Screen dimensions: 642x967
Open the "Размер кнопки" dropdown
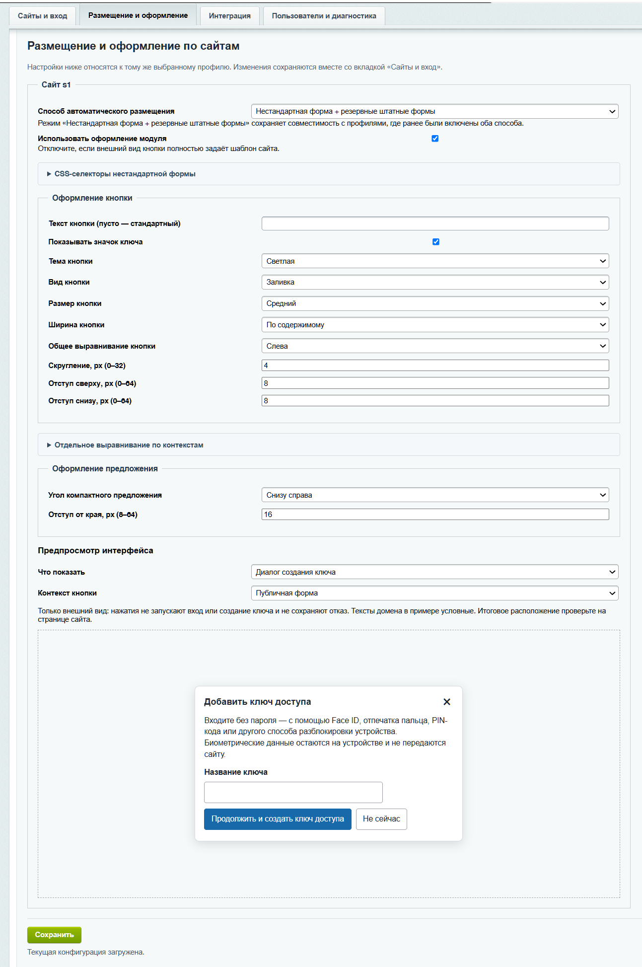click(x=435, y=303)
